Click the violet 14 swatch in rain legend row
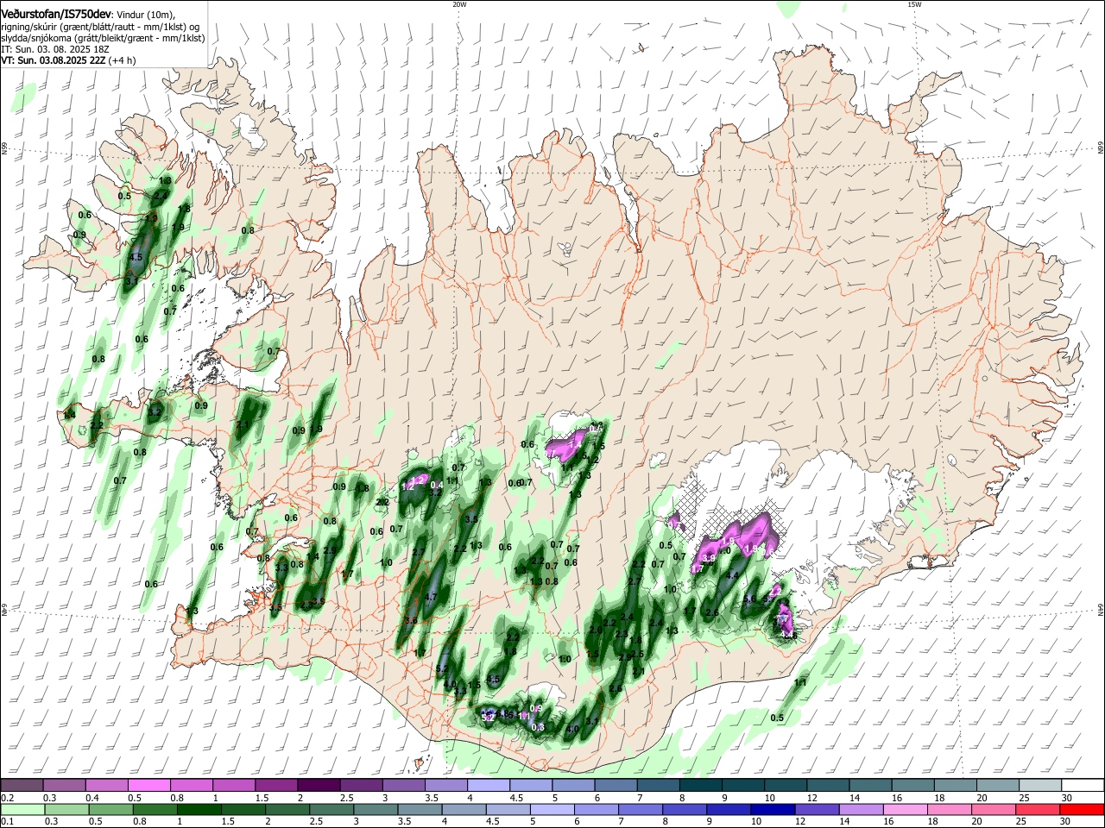This screenshot has height=828, width=1105. coord(862,809)
